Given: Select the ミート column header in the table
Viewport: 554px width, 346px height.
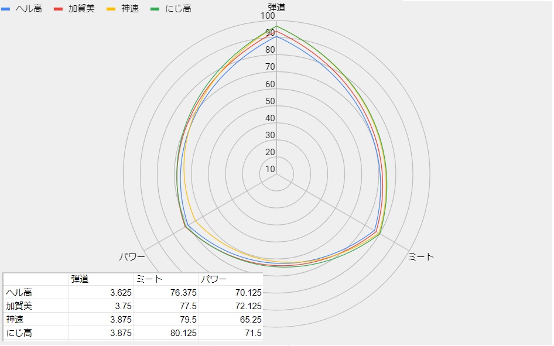Looking at the screenshot, I should (149, 279).
